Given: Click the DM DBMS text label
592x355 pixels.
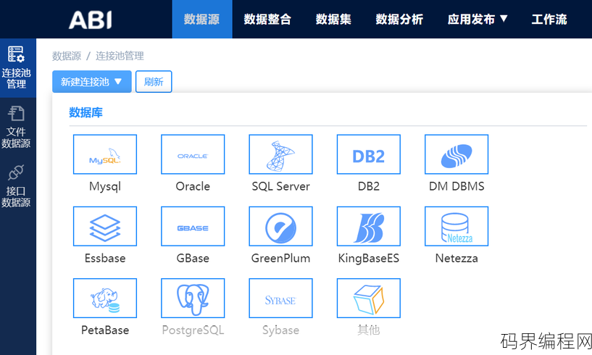Looking at the screenshot, I should [x=456, y=186].
